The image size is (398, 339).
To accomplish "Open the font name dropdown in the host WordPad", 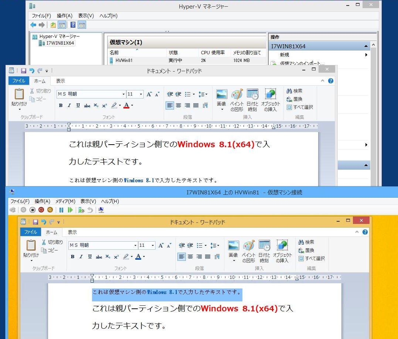I will [123, 94].
